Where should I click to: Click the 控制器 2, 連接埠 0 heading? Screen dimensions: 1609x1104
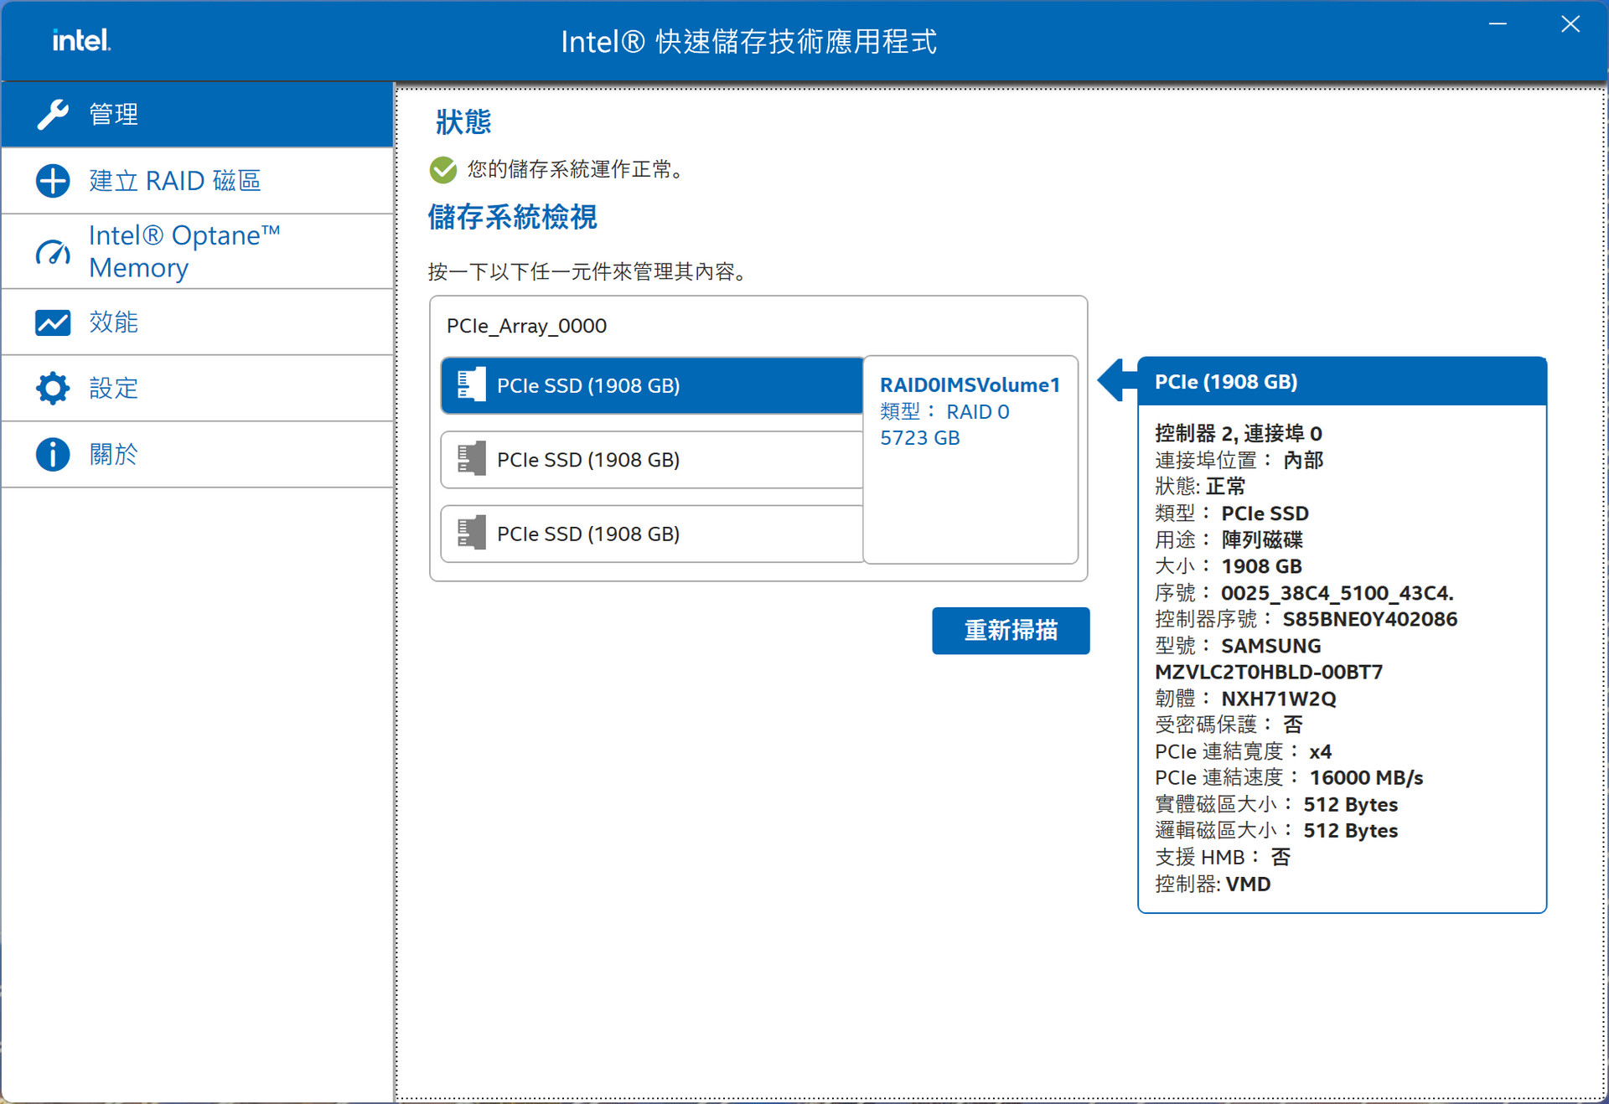[x=1239, y=433]
